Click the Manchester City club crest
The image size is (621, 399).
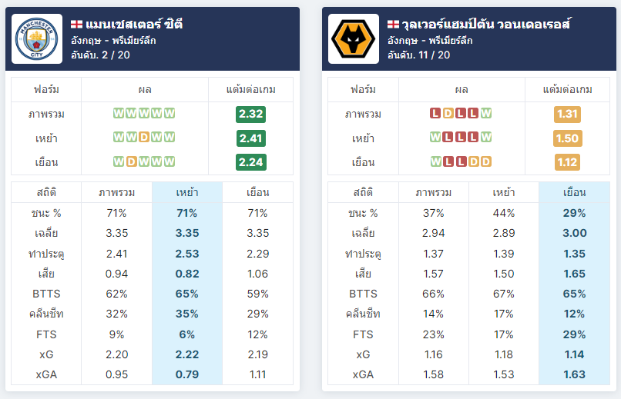coord(37,39)
